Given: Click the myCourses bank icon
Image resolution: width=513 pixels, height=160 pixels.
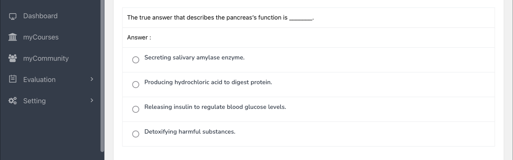Looking at the screenshot, I should (12, 37).
